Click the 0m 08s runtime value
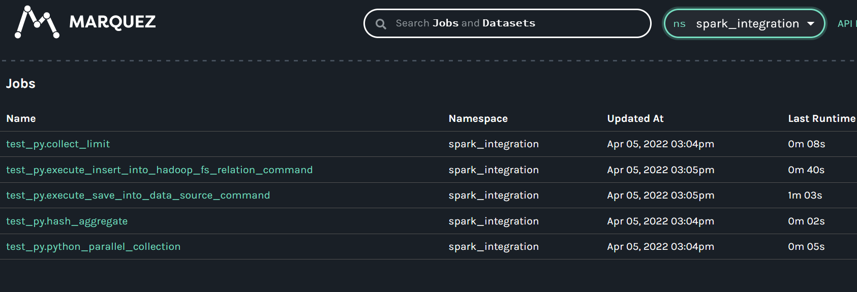Screen dimensions: 857x292 point(806,144)
